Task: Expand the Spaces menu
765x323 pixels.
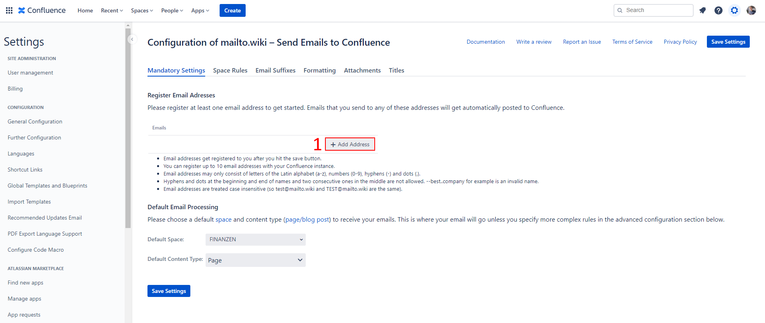Action: tap(142, 10)
